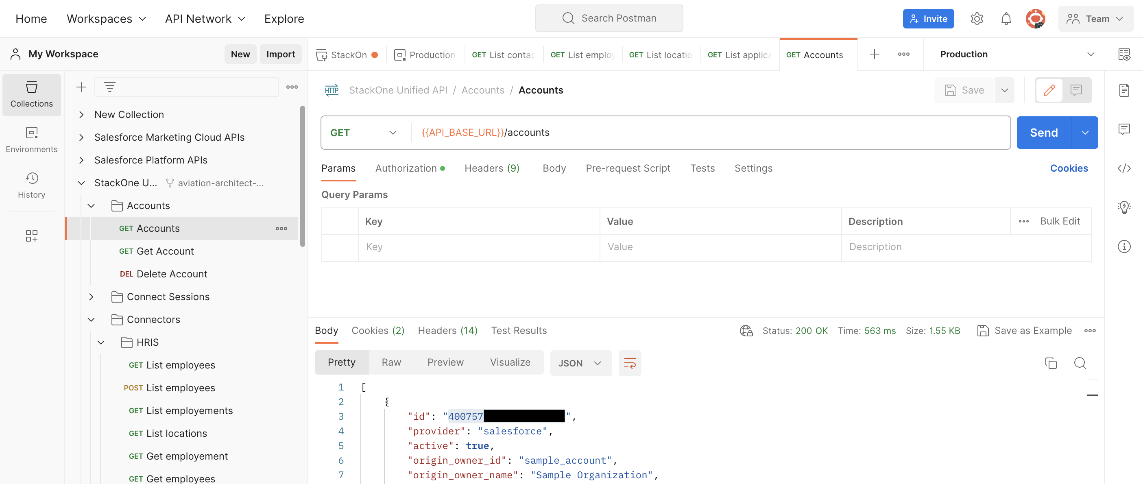
Task: Add a new collection with plus icon
Action: [81, 87]
